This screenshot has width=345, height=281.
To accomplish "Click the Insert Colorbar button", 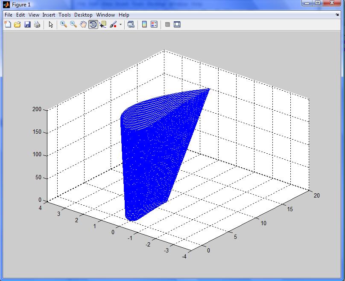I will click(144, 25).
